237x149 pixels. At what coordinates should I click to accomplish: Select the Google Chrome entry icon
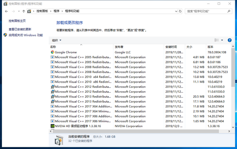[53, 52]
